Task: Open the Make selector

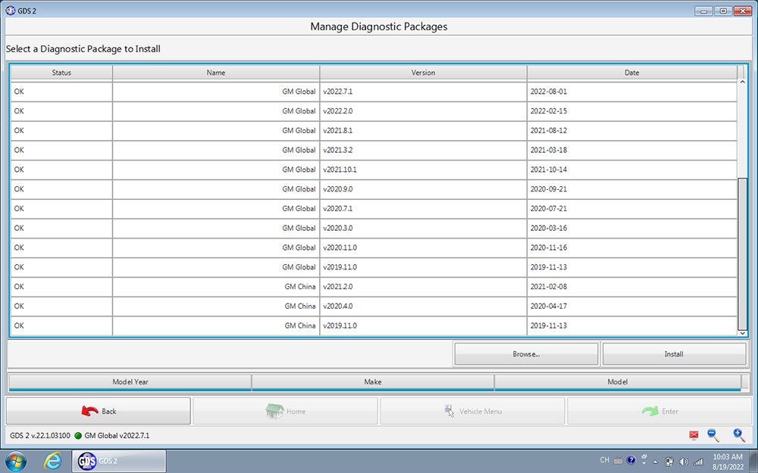Action: (x=372, y=381)
